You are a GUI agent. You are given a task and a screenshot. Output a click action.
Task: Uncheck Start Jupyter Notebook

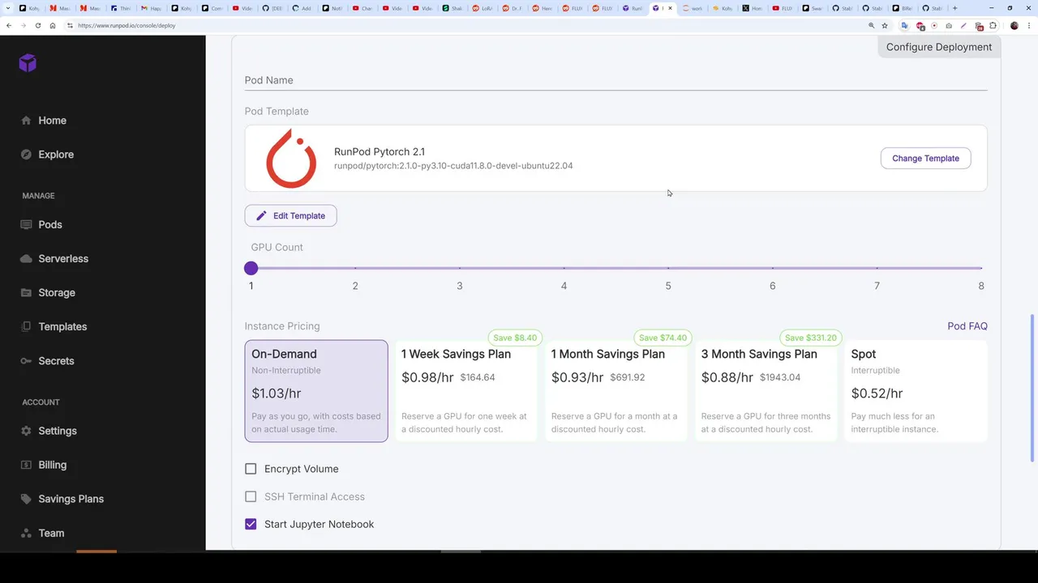251,524
